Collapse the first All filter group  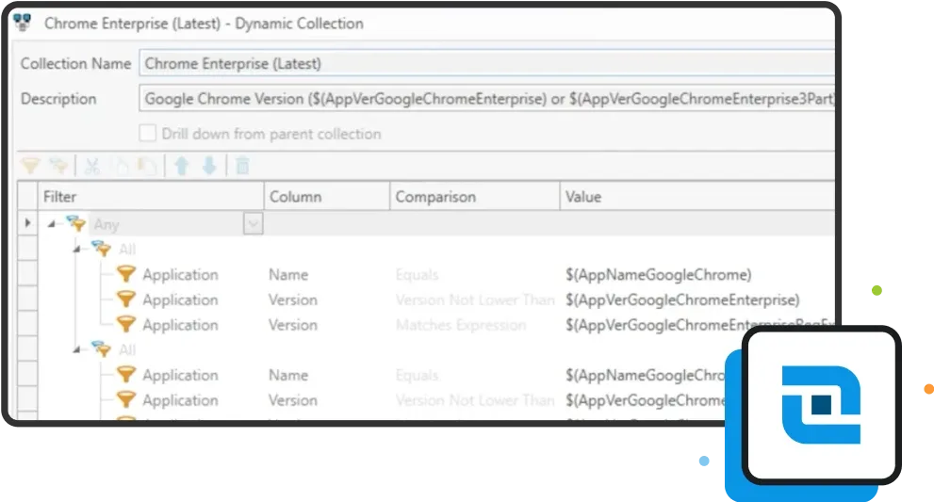coord(77,249)
